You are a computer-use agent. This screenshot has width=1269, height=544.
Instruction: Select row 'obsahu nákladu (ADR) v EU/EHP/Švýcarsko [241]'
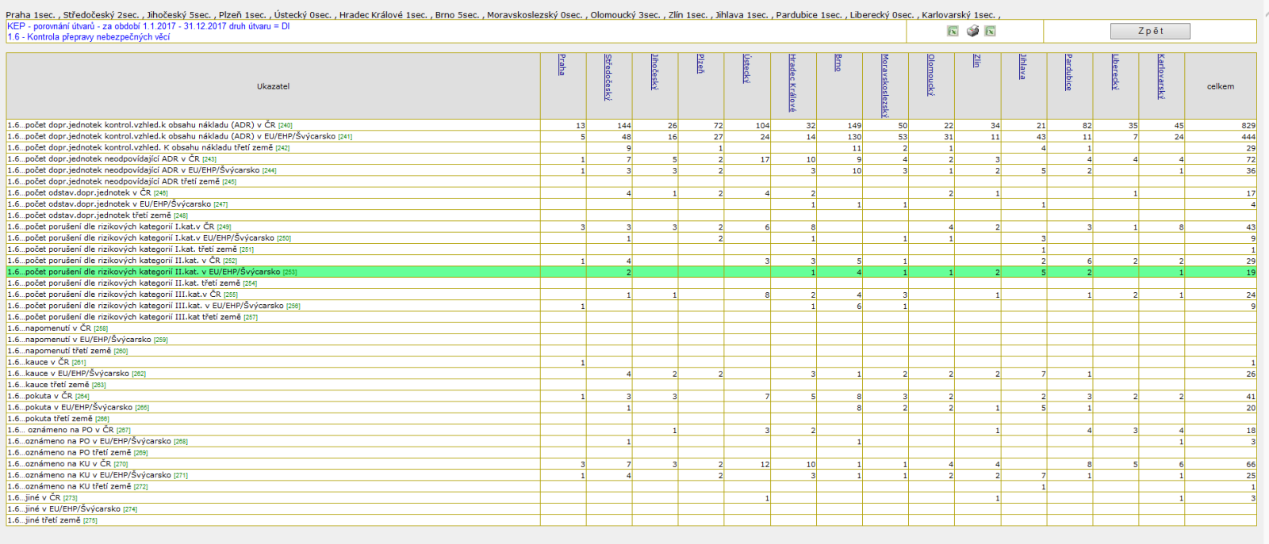coord(631,136)
